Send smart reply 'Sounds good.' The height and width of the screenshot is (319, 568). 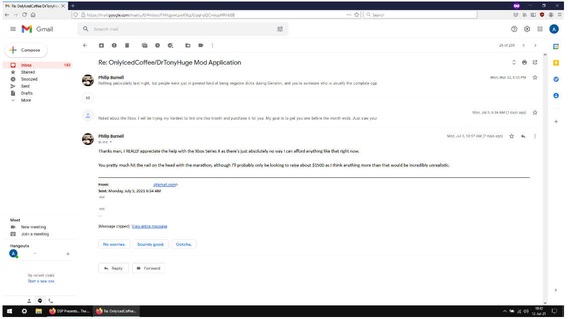[151, 244]
